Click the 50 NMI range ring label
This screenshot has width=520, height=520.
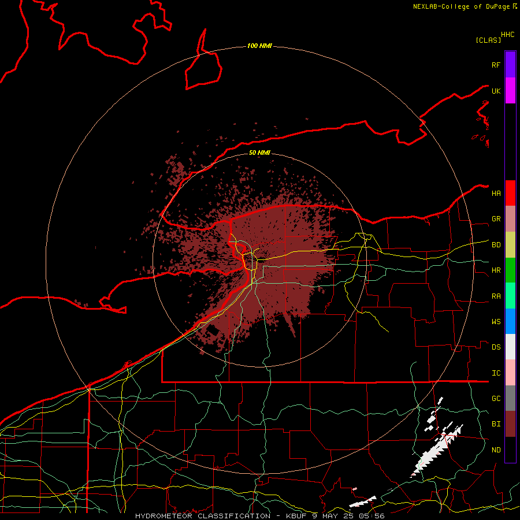pyautogui.click(x=259, y=153)
